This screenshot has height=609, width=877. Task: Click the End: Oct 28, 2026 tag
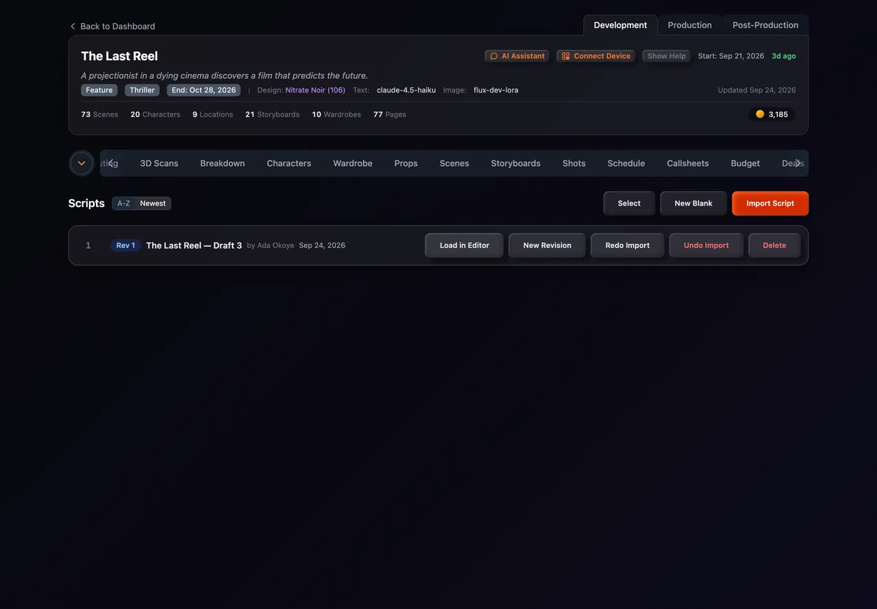(203, 90)
